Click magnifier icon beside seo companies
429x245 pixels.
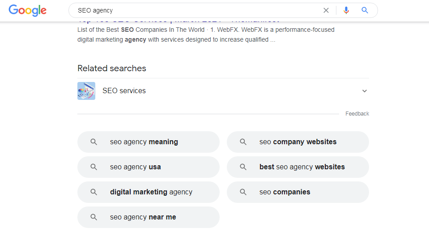pyautogui.click(x=243, y=192)
